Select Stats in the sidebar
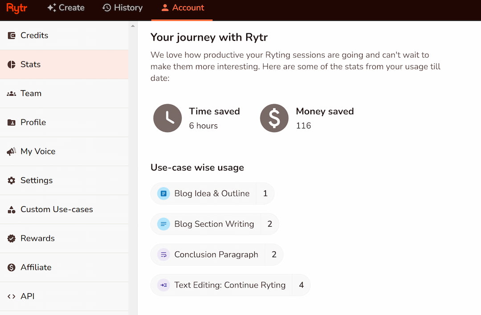Screen dimensions: 481x315 tap(64, 64)
